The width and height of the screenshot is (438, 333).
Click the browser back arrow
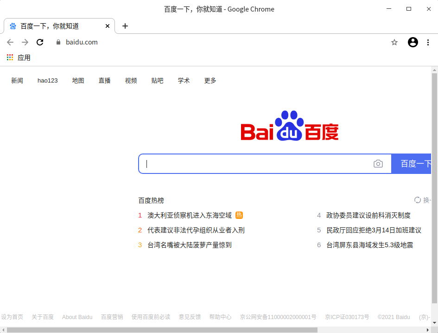pyautogui.click(x=10, y=42)
